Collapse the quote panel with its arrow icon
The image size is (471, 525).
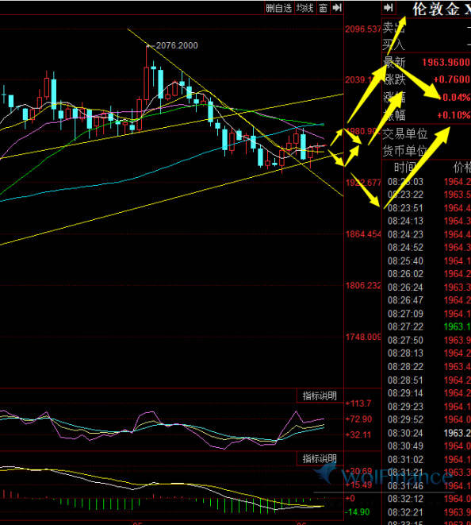point(389,7)
